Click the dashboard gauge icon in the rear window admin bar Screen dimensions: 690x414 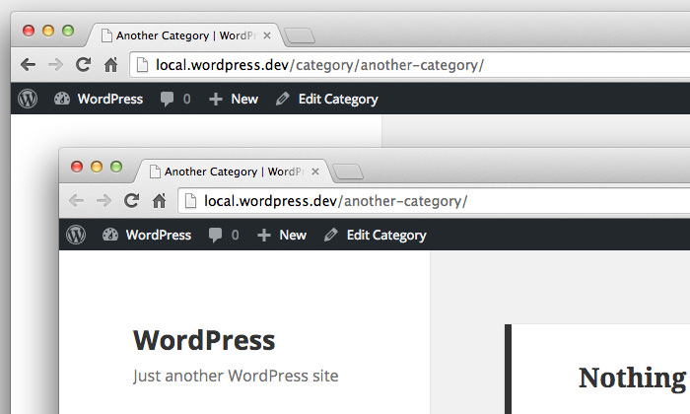(61, 99)
